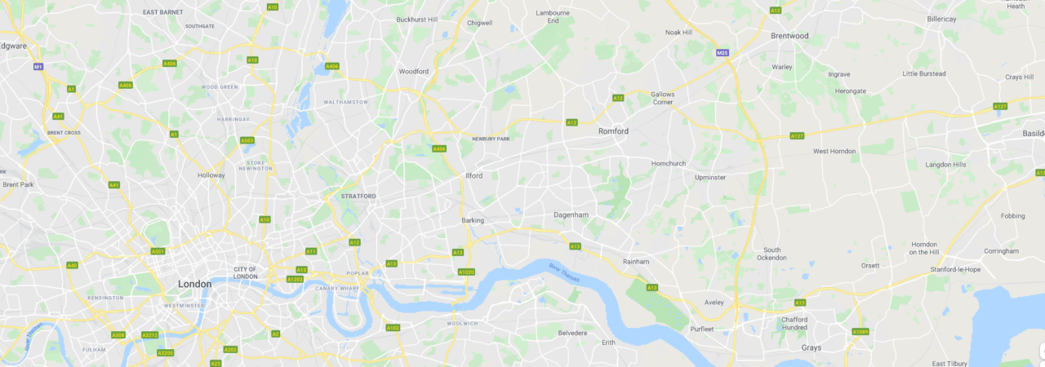Select the A503 road shield

247,140
